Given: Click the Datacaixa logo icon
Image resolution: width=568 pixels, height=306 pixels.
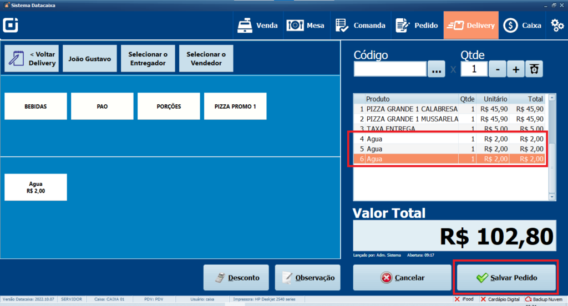Looking at the screenshot, I should pyautogui.click(x=11, y=25).
